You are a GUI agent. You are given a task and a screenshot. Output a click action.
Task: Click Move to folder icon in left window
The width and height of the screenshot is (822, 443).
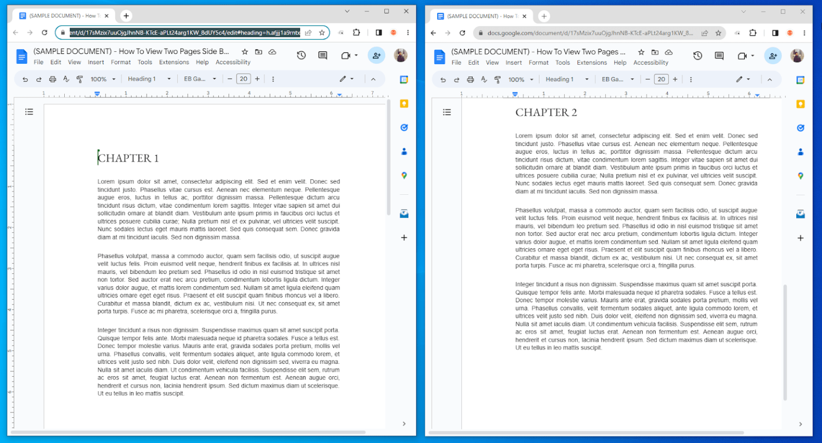(x=258, y=52)
